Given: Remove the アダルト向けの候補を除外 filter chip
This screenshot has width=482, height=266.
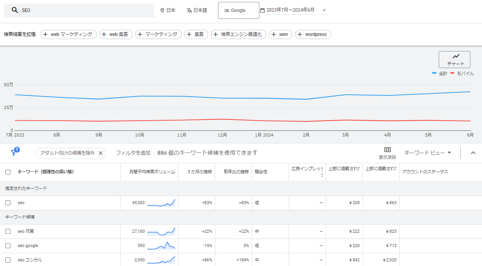Looking at the screenshot, I should [100, 153].
